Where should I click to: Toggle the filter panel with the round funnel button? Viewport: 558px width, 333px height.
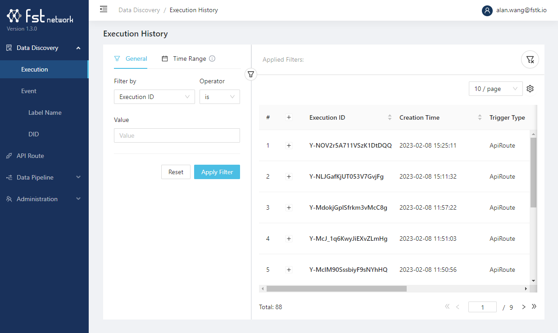tap(251, 74)
